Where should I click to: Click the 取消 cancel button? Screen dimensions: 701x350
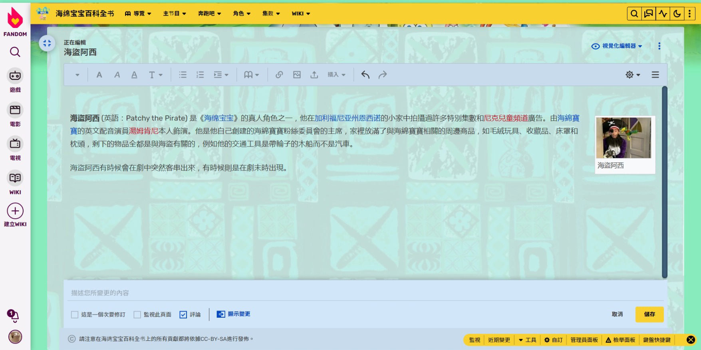click(x=617, y=314)
